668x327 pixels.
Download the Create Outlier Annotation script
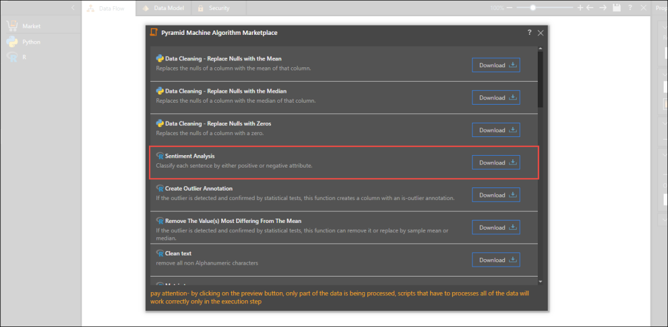click(x=495, y=195)
